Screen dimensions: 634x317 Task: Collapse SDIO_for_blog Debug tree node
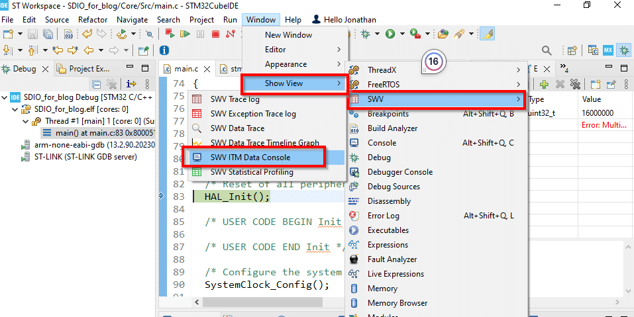coord(5,97)
